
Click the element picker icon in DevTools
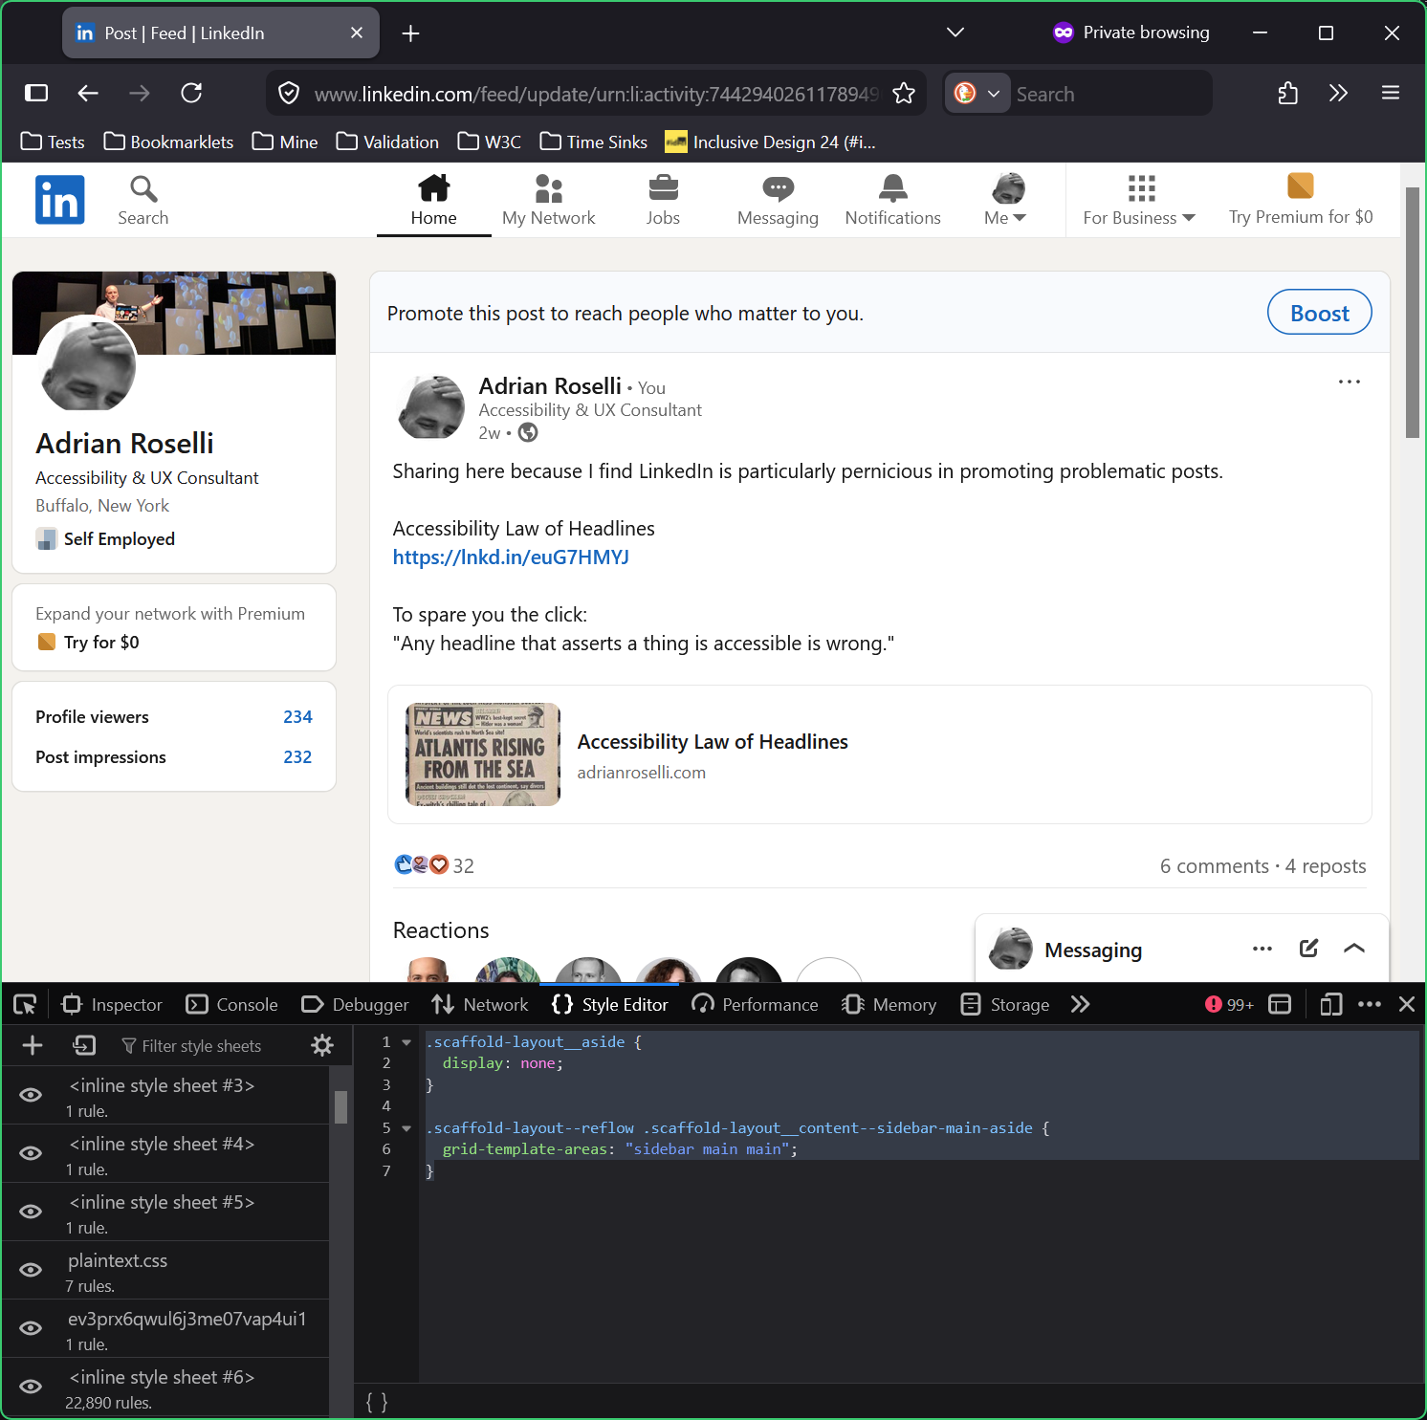pos(25,1004)
